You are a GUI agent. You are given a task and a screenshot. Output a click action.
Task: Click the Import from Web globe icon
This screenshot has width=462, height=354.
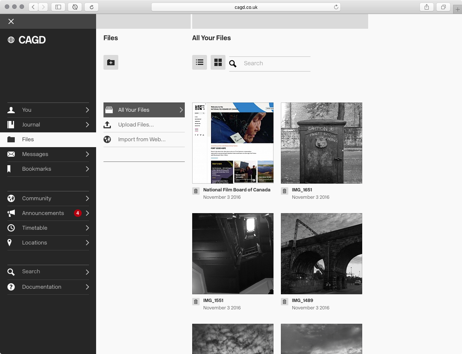tap(107, 139)
